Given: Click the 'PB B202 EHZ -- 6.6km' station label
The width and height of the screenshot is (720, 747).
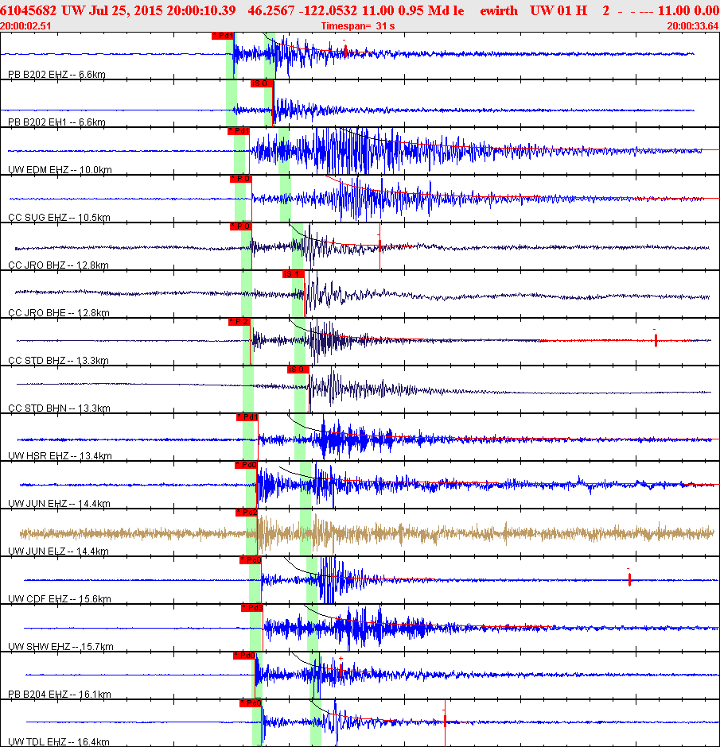Looking at the screenshot, I should (x=56, y=75).
